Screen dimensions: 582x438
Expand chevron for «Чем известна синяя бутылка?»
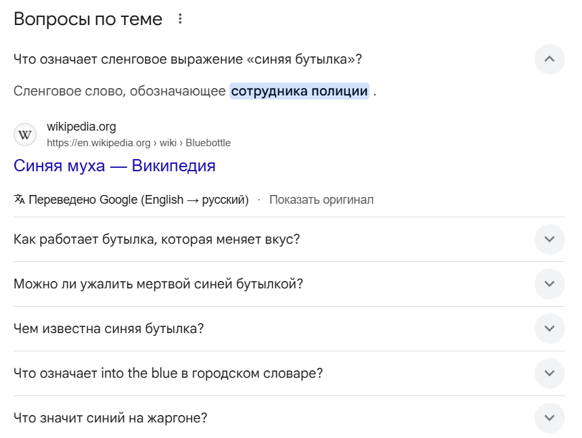pyautogui.click(x=549, y=328)
